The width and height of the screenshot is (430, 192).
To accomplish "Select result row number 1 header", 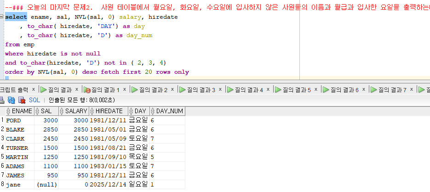I will pos(2,121).
